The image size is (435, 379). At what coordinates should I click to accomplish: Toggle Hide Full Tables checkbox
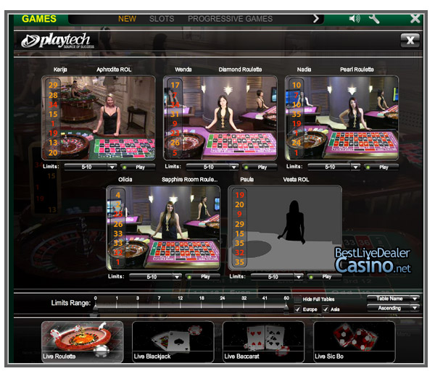(298, 299)
